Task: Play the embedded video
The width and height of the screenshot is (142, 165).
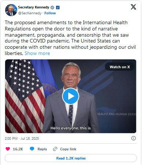Action: click(70, 96)
